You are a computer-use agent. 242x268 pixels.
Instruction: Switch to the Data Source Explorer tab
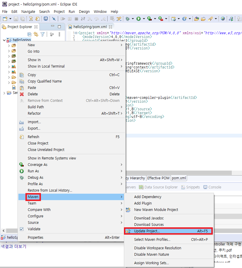(x=158, y=187)
